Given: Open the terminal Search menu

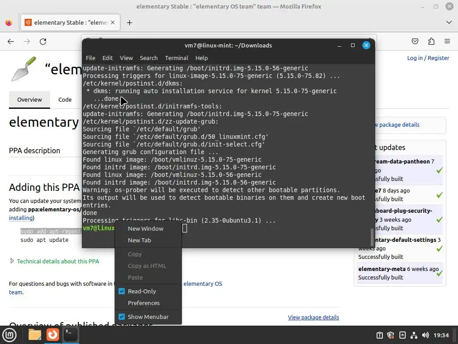Looking at the screenshot, I should 148,58.
